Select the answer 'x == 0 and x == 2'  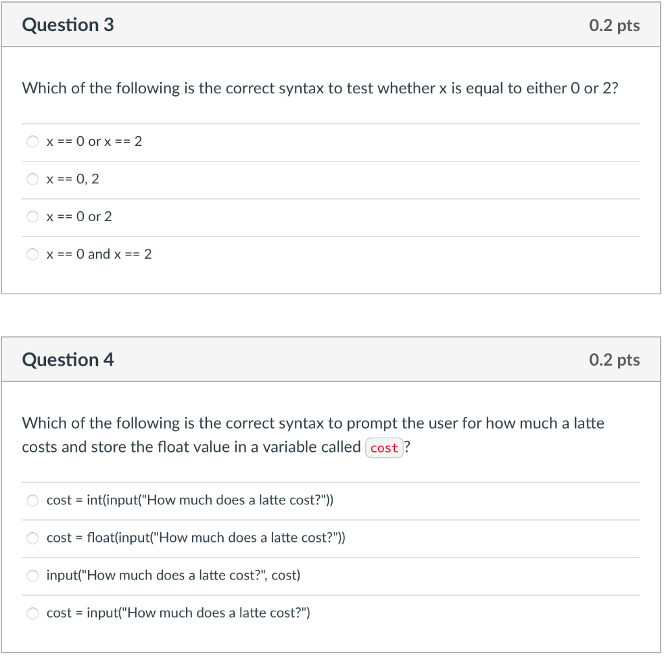click(32, 254)
